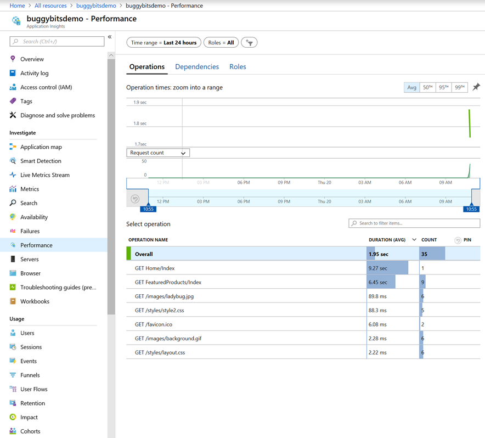Collapse the sidebar with double chevron
Viewport: 485px width, 438px height.
tap(110, 37)
